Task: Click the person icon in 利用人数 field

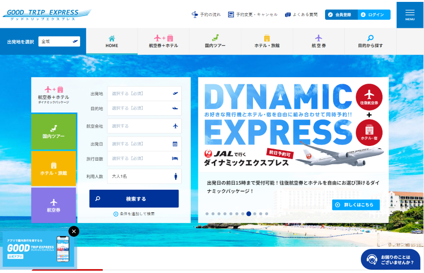Action: 176,176
